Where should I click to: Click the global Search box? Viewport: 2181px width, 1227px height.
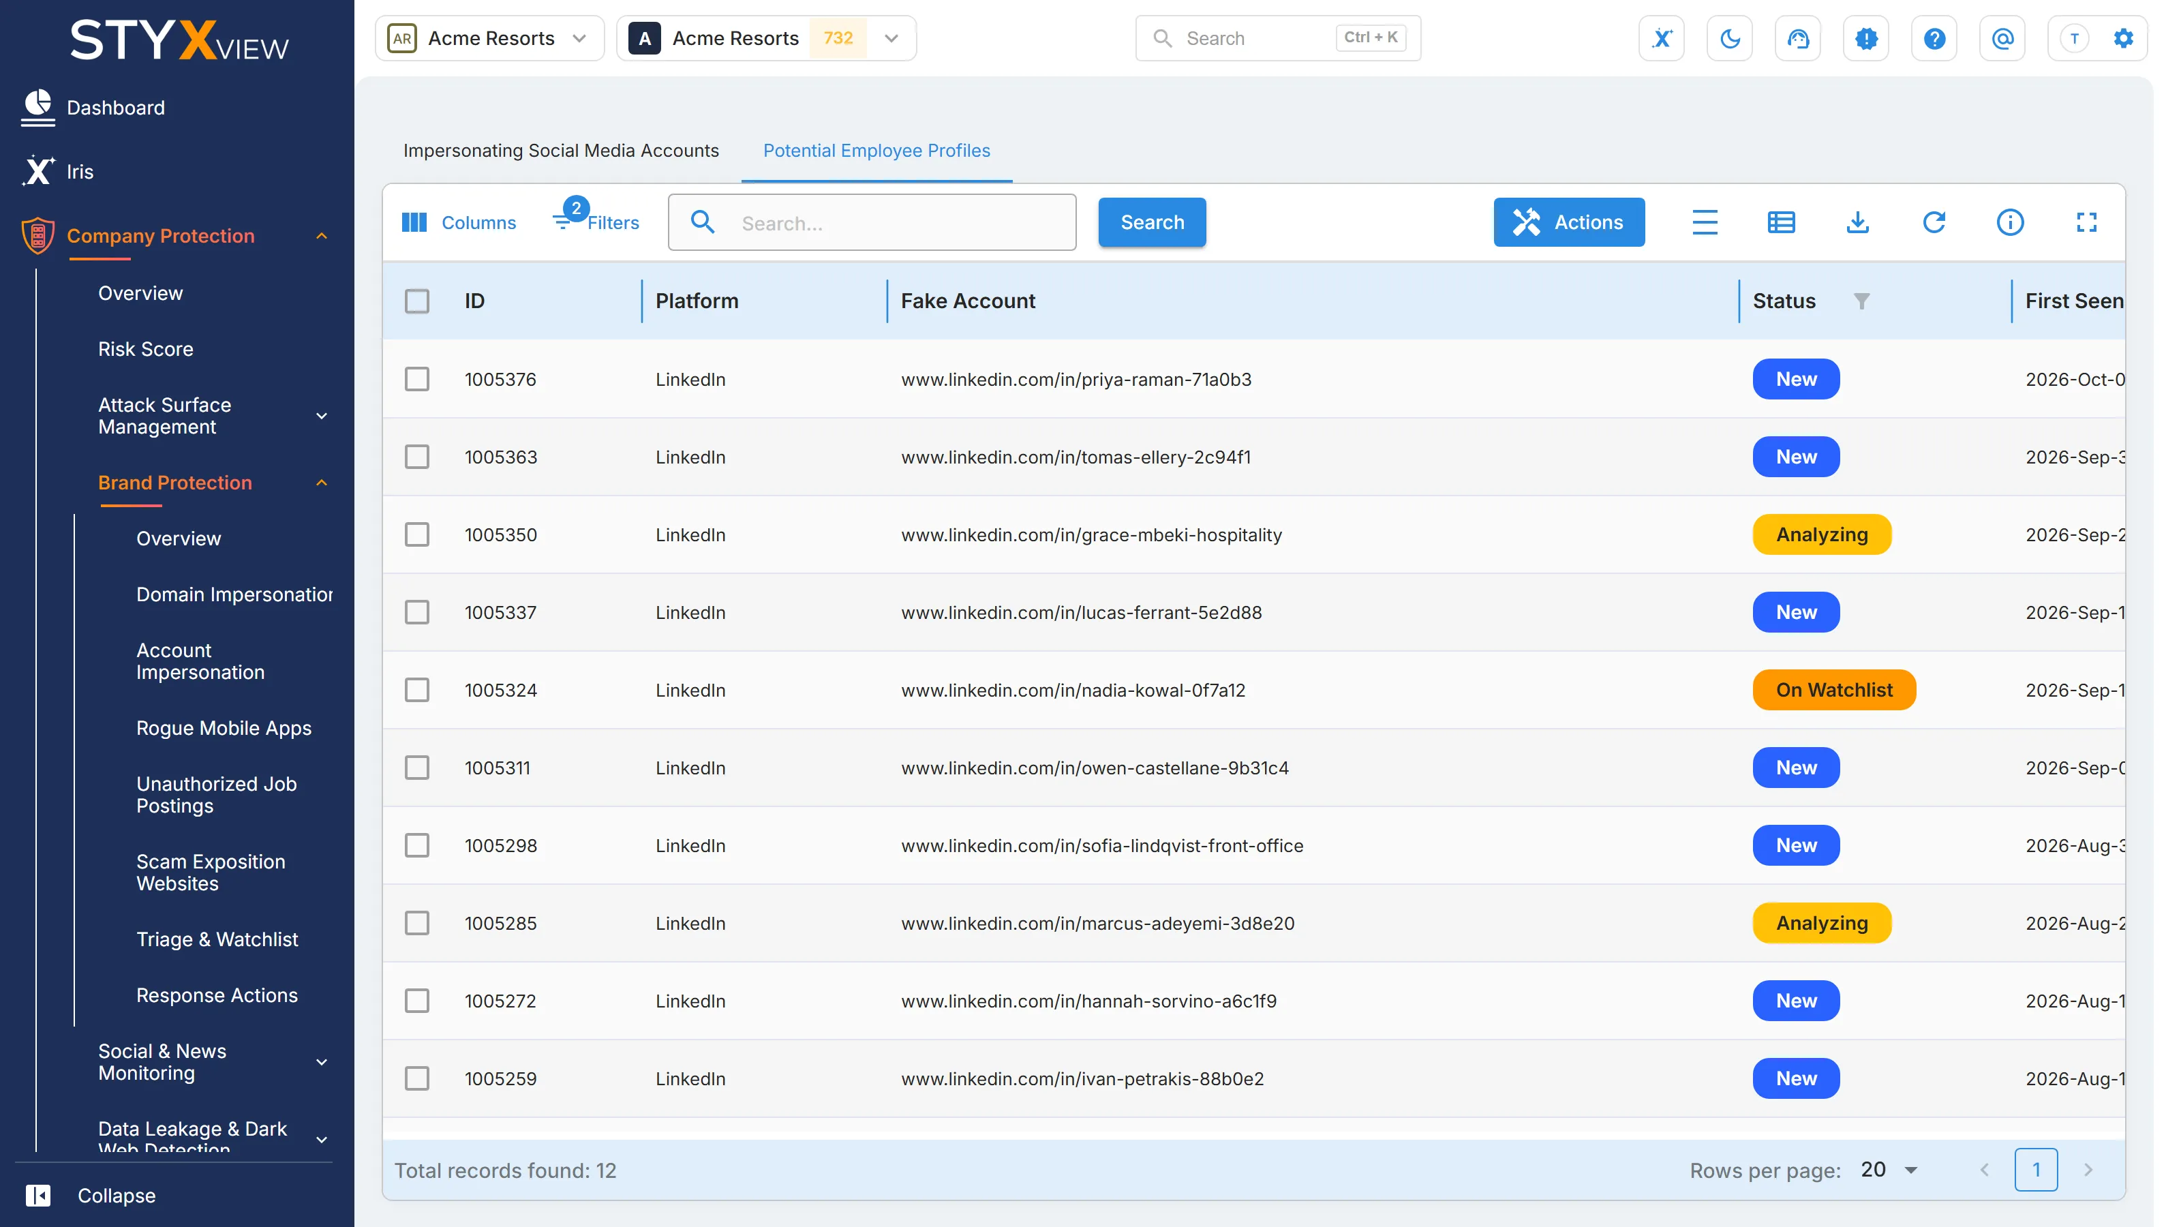click(1278, 38)
